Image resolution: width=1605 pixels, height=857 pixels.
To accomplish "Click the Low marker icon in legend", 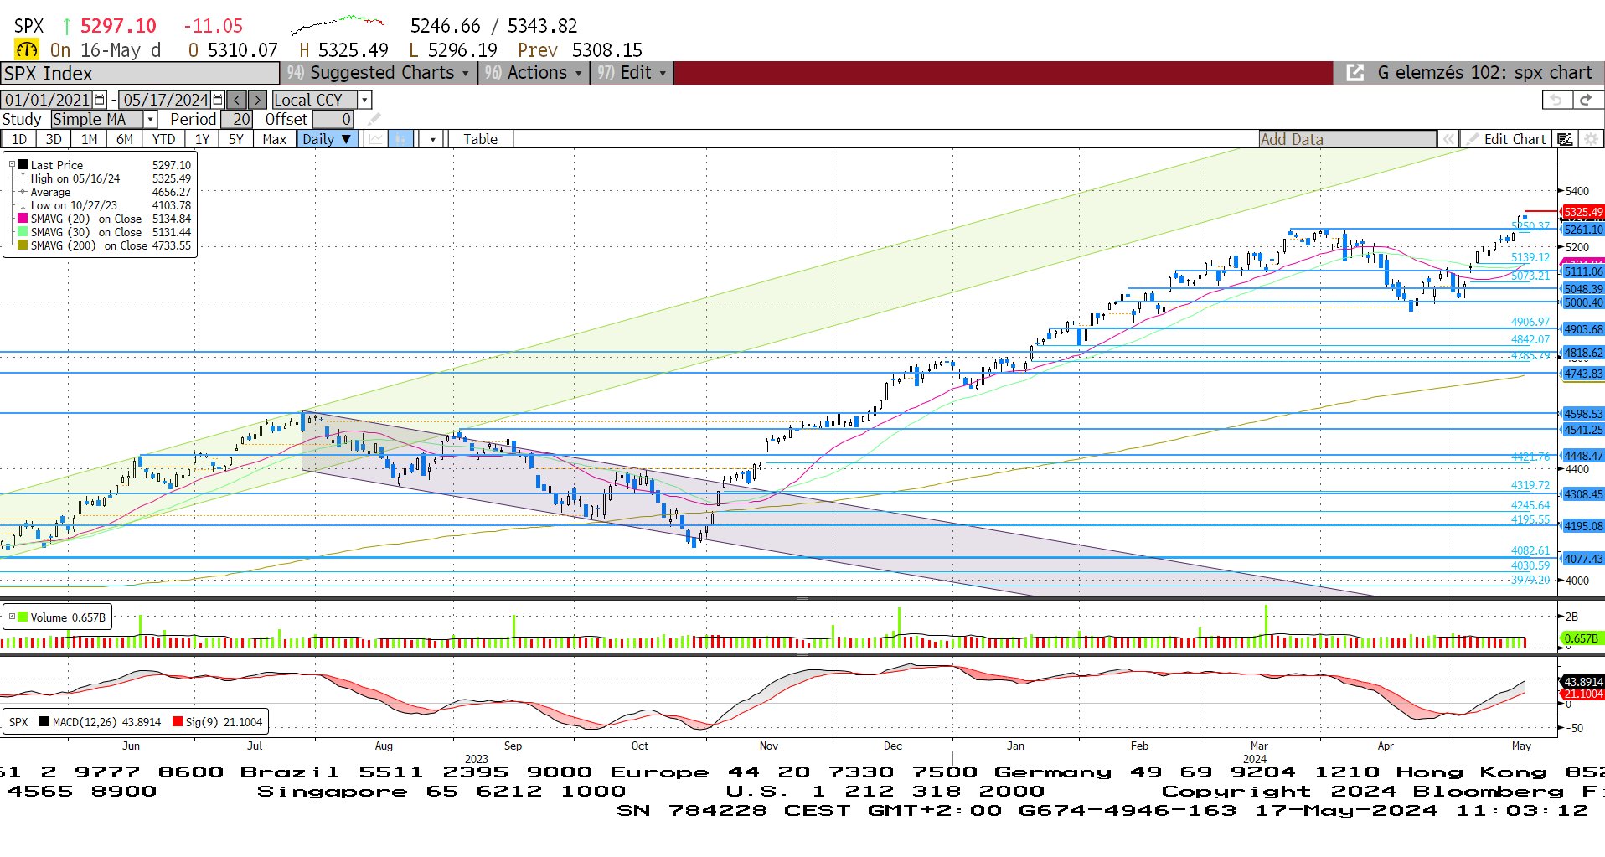I will pyautogui.click(x=23, y=205).
